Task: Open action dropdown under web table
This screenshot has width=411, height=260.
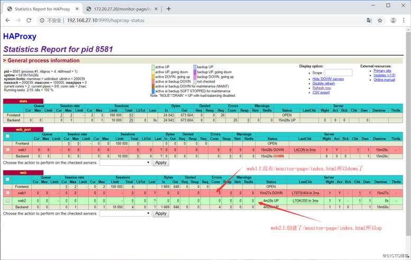Action: pos(125,213)
